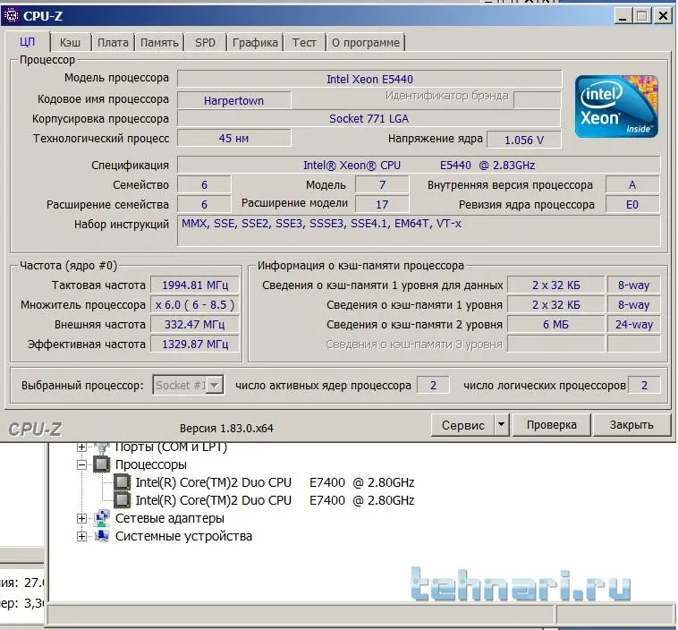Click the second Core 2 Duo E7400 device icon
The height and width of the screenshot is (630, 678).
[x=122, y=500]
